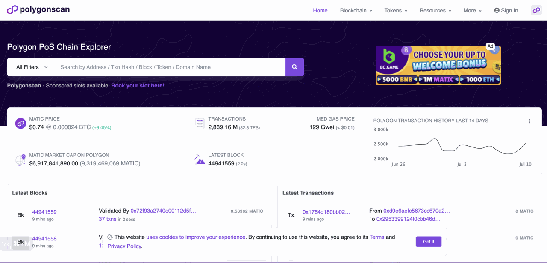This screenshot has width=547, height=263.
Task: Click the search input field
Action: pyautogui.click(x=169, y=67)
